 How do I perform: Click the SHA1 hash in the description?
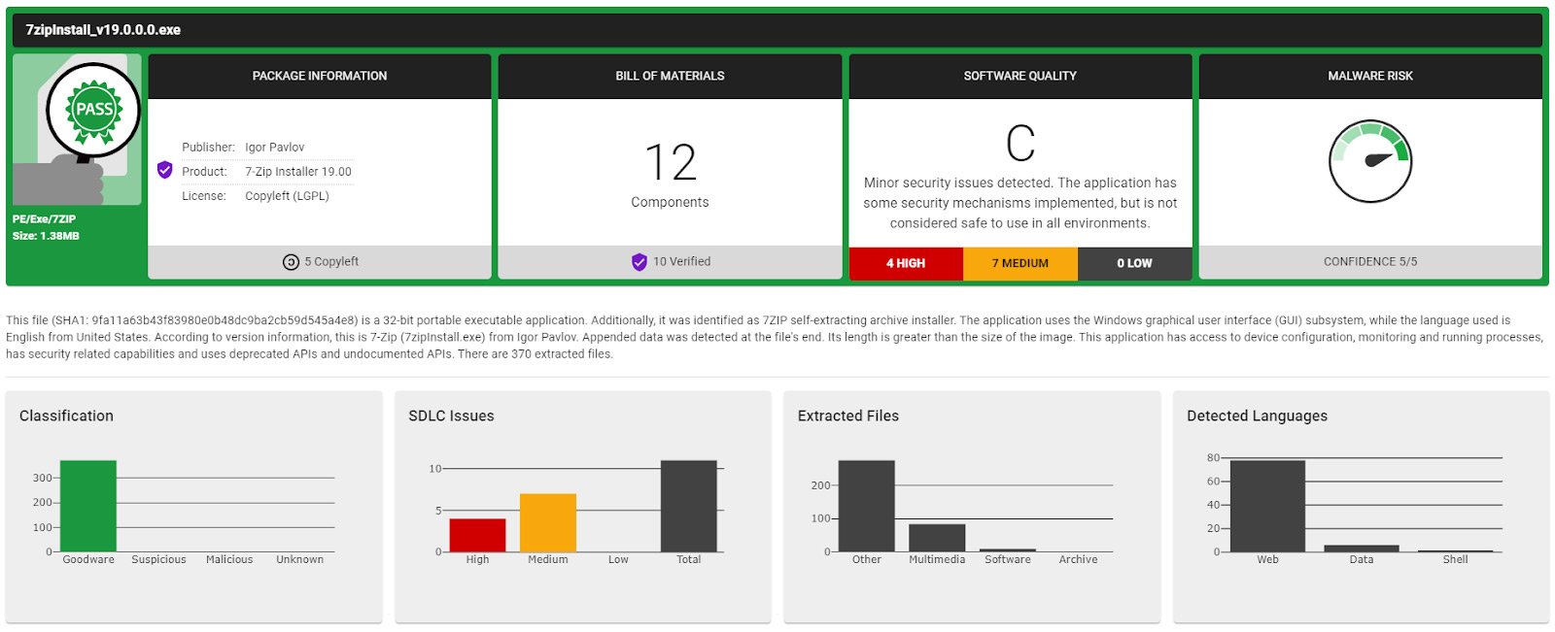point(224,320)
